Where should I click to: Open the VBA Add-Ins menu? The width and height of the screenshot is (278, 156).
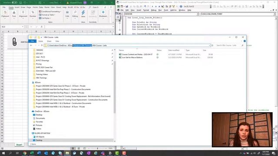173,10
